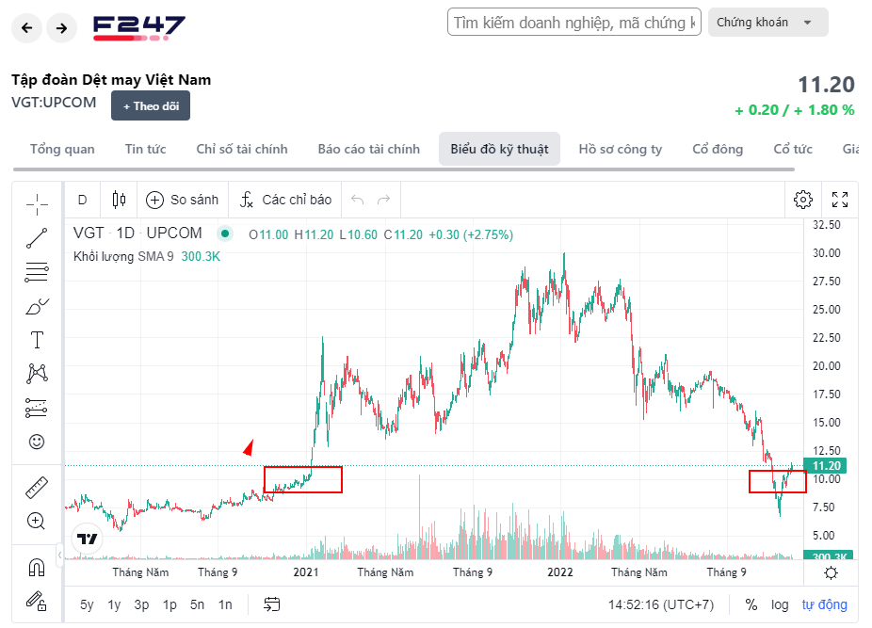Open the Hồ sơ công ty tab
Screen dimensions: 872x628
621,149
